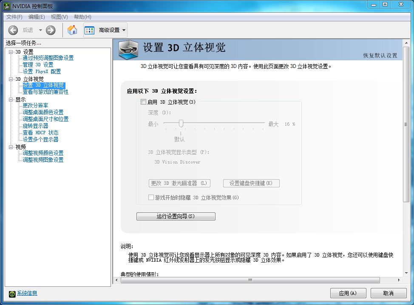Open the NVIDIA home page via house icon
This screenshot has height=305, width=414.
coord(71,30)
